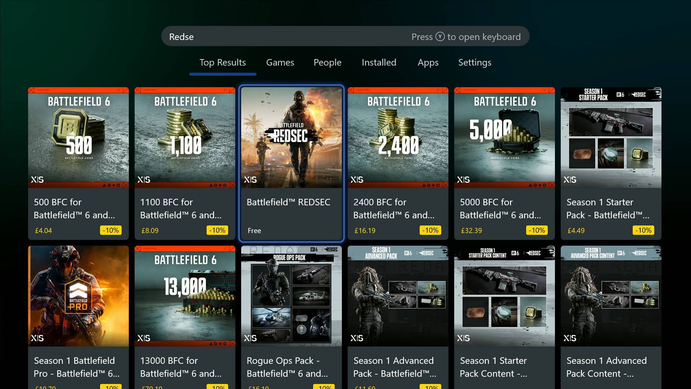Screen dimensions: 691x389
Task: Open the Battlefield REDSEC free game tile
Action: [292, 163]
